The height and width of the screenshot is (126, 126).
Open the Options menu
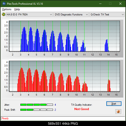(7, 9)
